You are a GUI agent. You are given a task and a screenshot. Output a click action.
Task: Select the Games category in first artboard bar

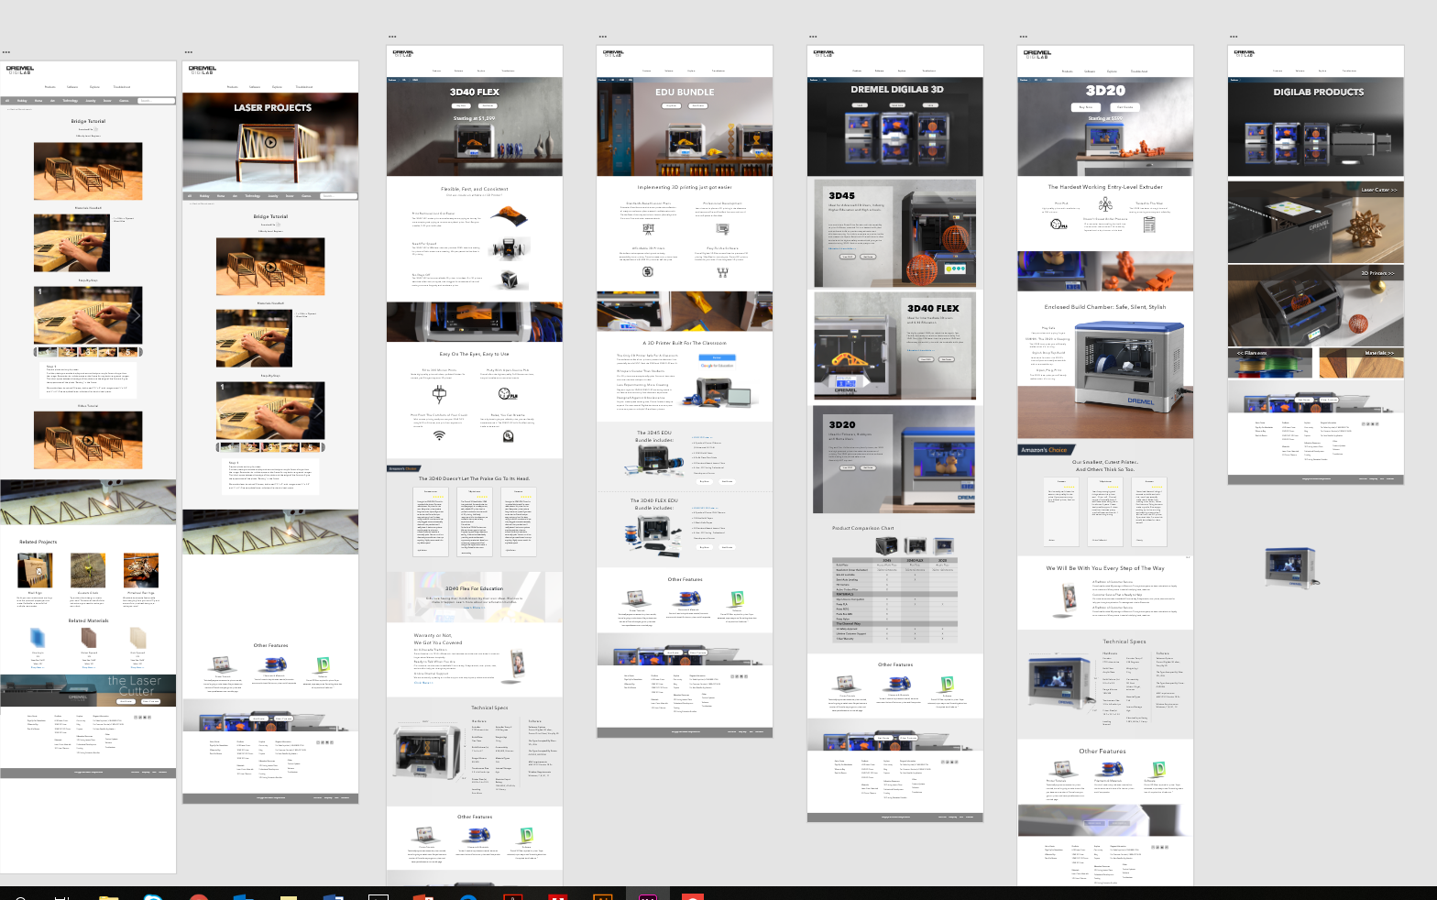(124, 101)
